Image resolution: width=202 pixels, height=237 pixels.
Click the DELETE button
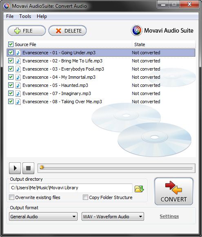[x=68, y=31]
